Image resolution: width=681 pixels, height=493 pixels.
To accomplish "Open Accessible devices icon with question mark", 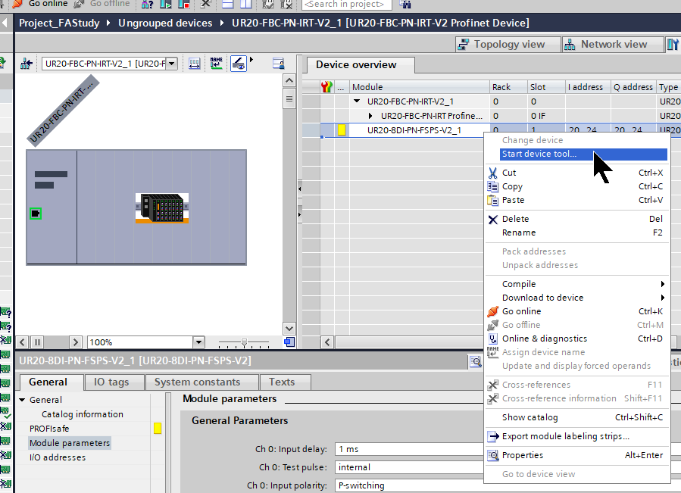I will point(148,5).
